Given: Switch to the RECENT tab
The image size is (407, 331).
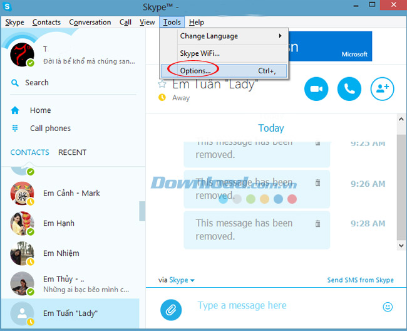Looking at the screenshot, I should point(72,152).
